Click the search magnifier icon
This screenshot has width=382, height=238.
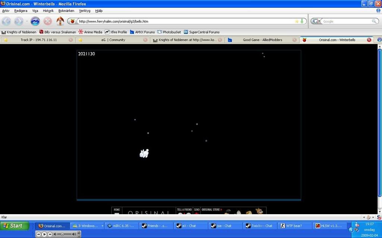[374, 21]
